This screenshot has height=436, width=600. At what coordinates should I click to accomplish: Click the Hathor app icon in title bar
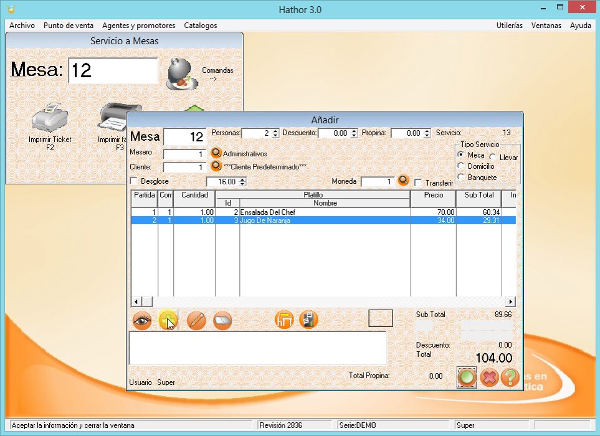11,9
